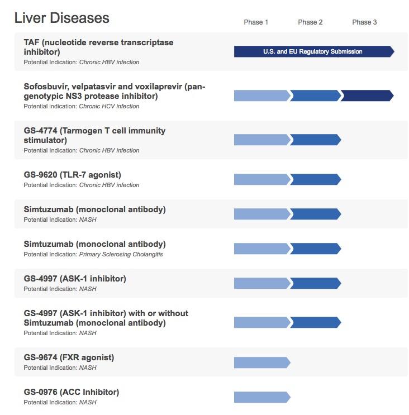Select the Phase 2 column header

310,22
